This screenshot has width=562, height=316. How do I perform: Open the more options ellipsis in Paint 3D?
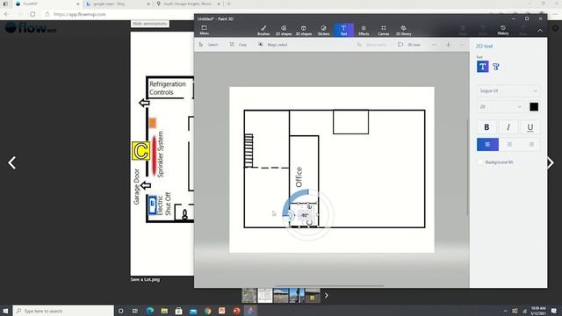tap(463, 45)
